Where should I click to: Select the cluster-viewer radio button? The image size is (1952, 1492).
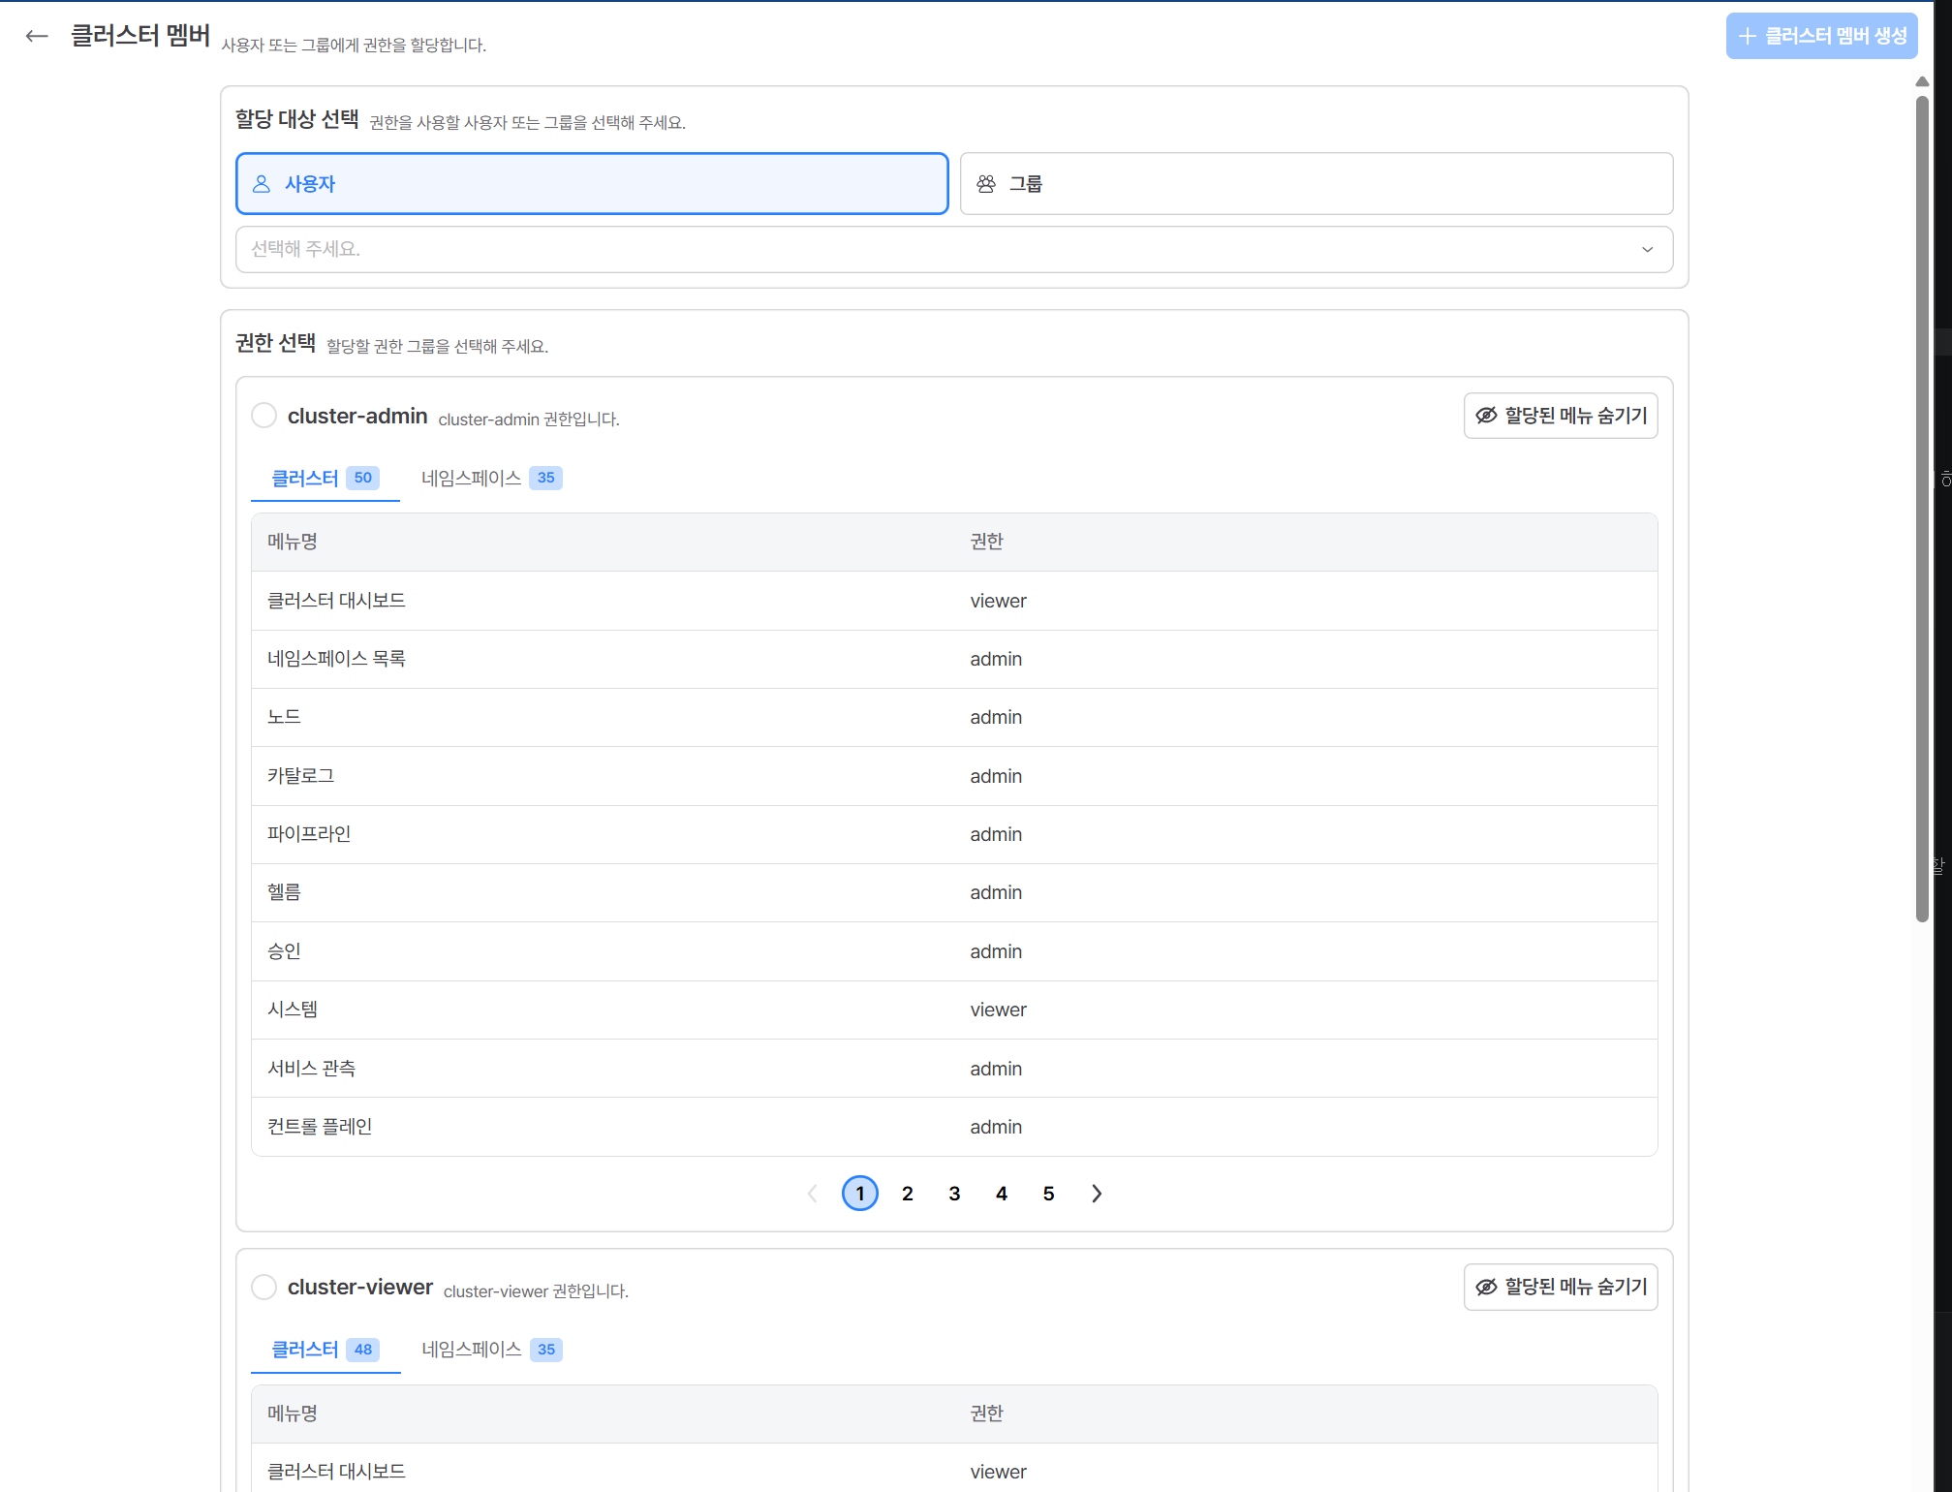(263, 1287)
